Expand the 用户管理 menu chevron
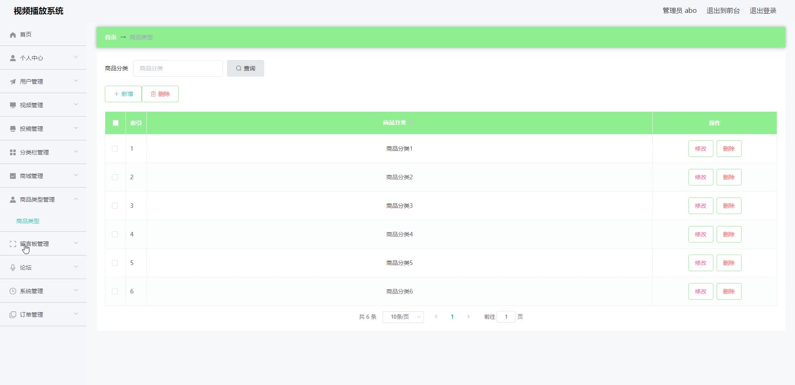This screenshot has height=385, width=795. [76, 81]
